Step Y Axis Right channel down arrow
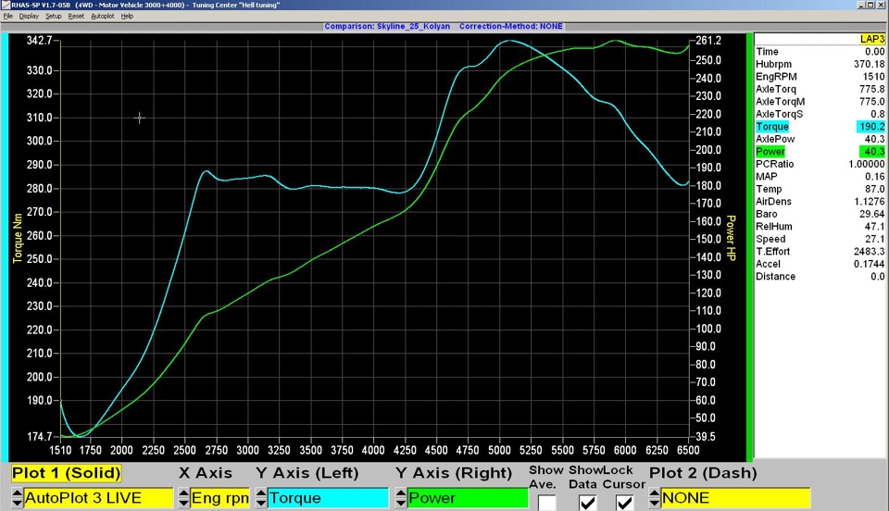This screenshot has width=889, height=511. (401, 503)
